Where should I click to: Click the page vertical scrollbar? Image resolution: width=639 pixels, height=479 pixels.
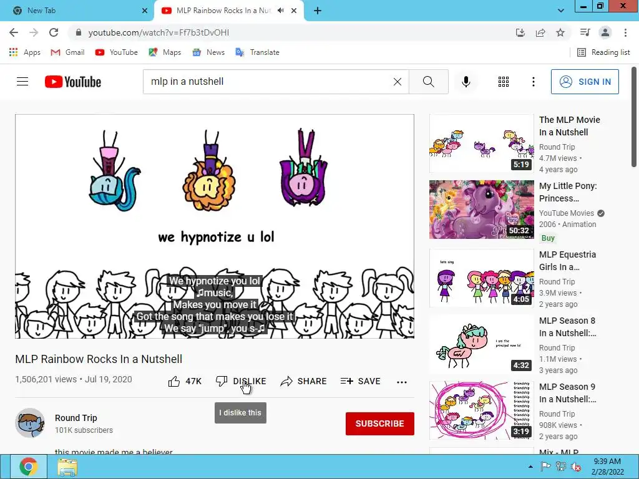click(x=633, y=117)
